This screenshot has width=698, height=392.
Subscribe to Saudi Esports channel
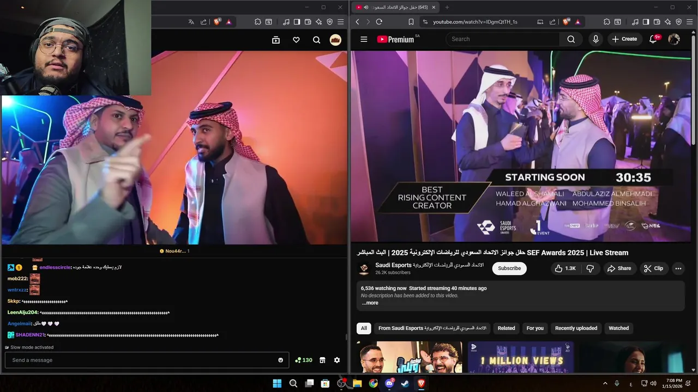point(509,268)
